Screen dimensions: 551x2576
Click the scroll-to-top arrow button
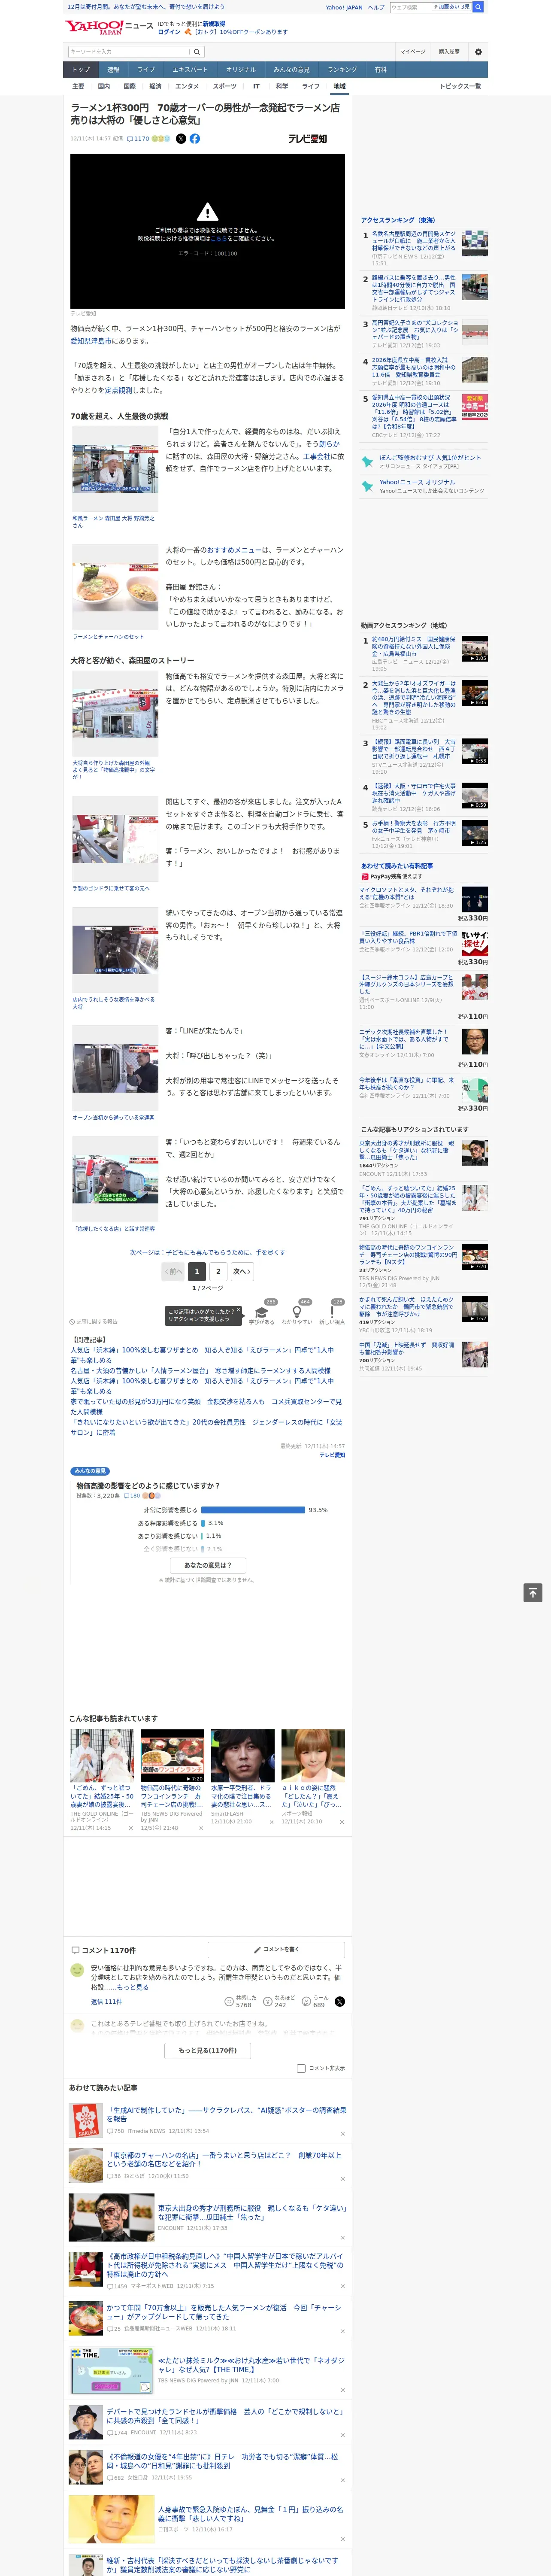(533, 1593)
